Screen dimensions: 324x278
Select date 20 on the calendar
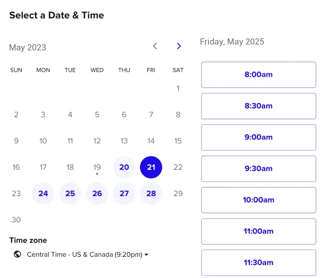(124, 167)
